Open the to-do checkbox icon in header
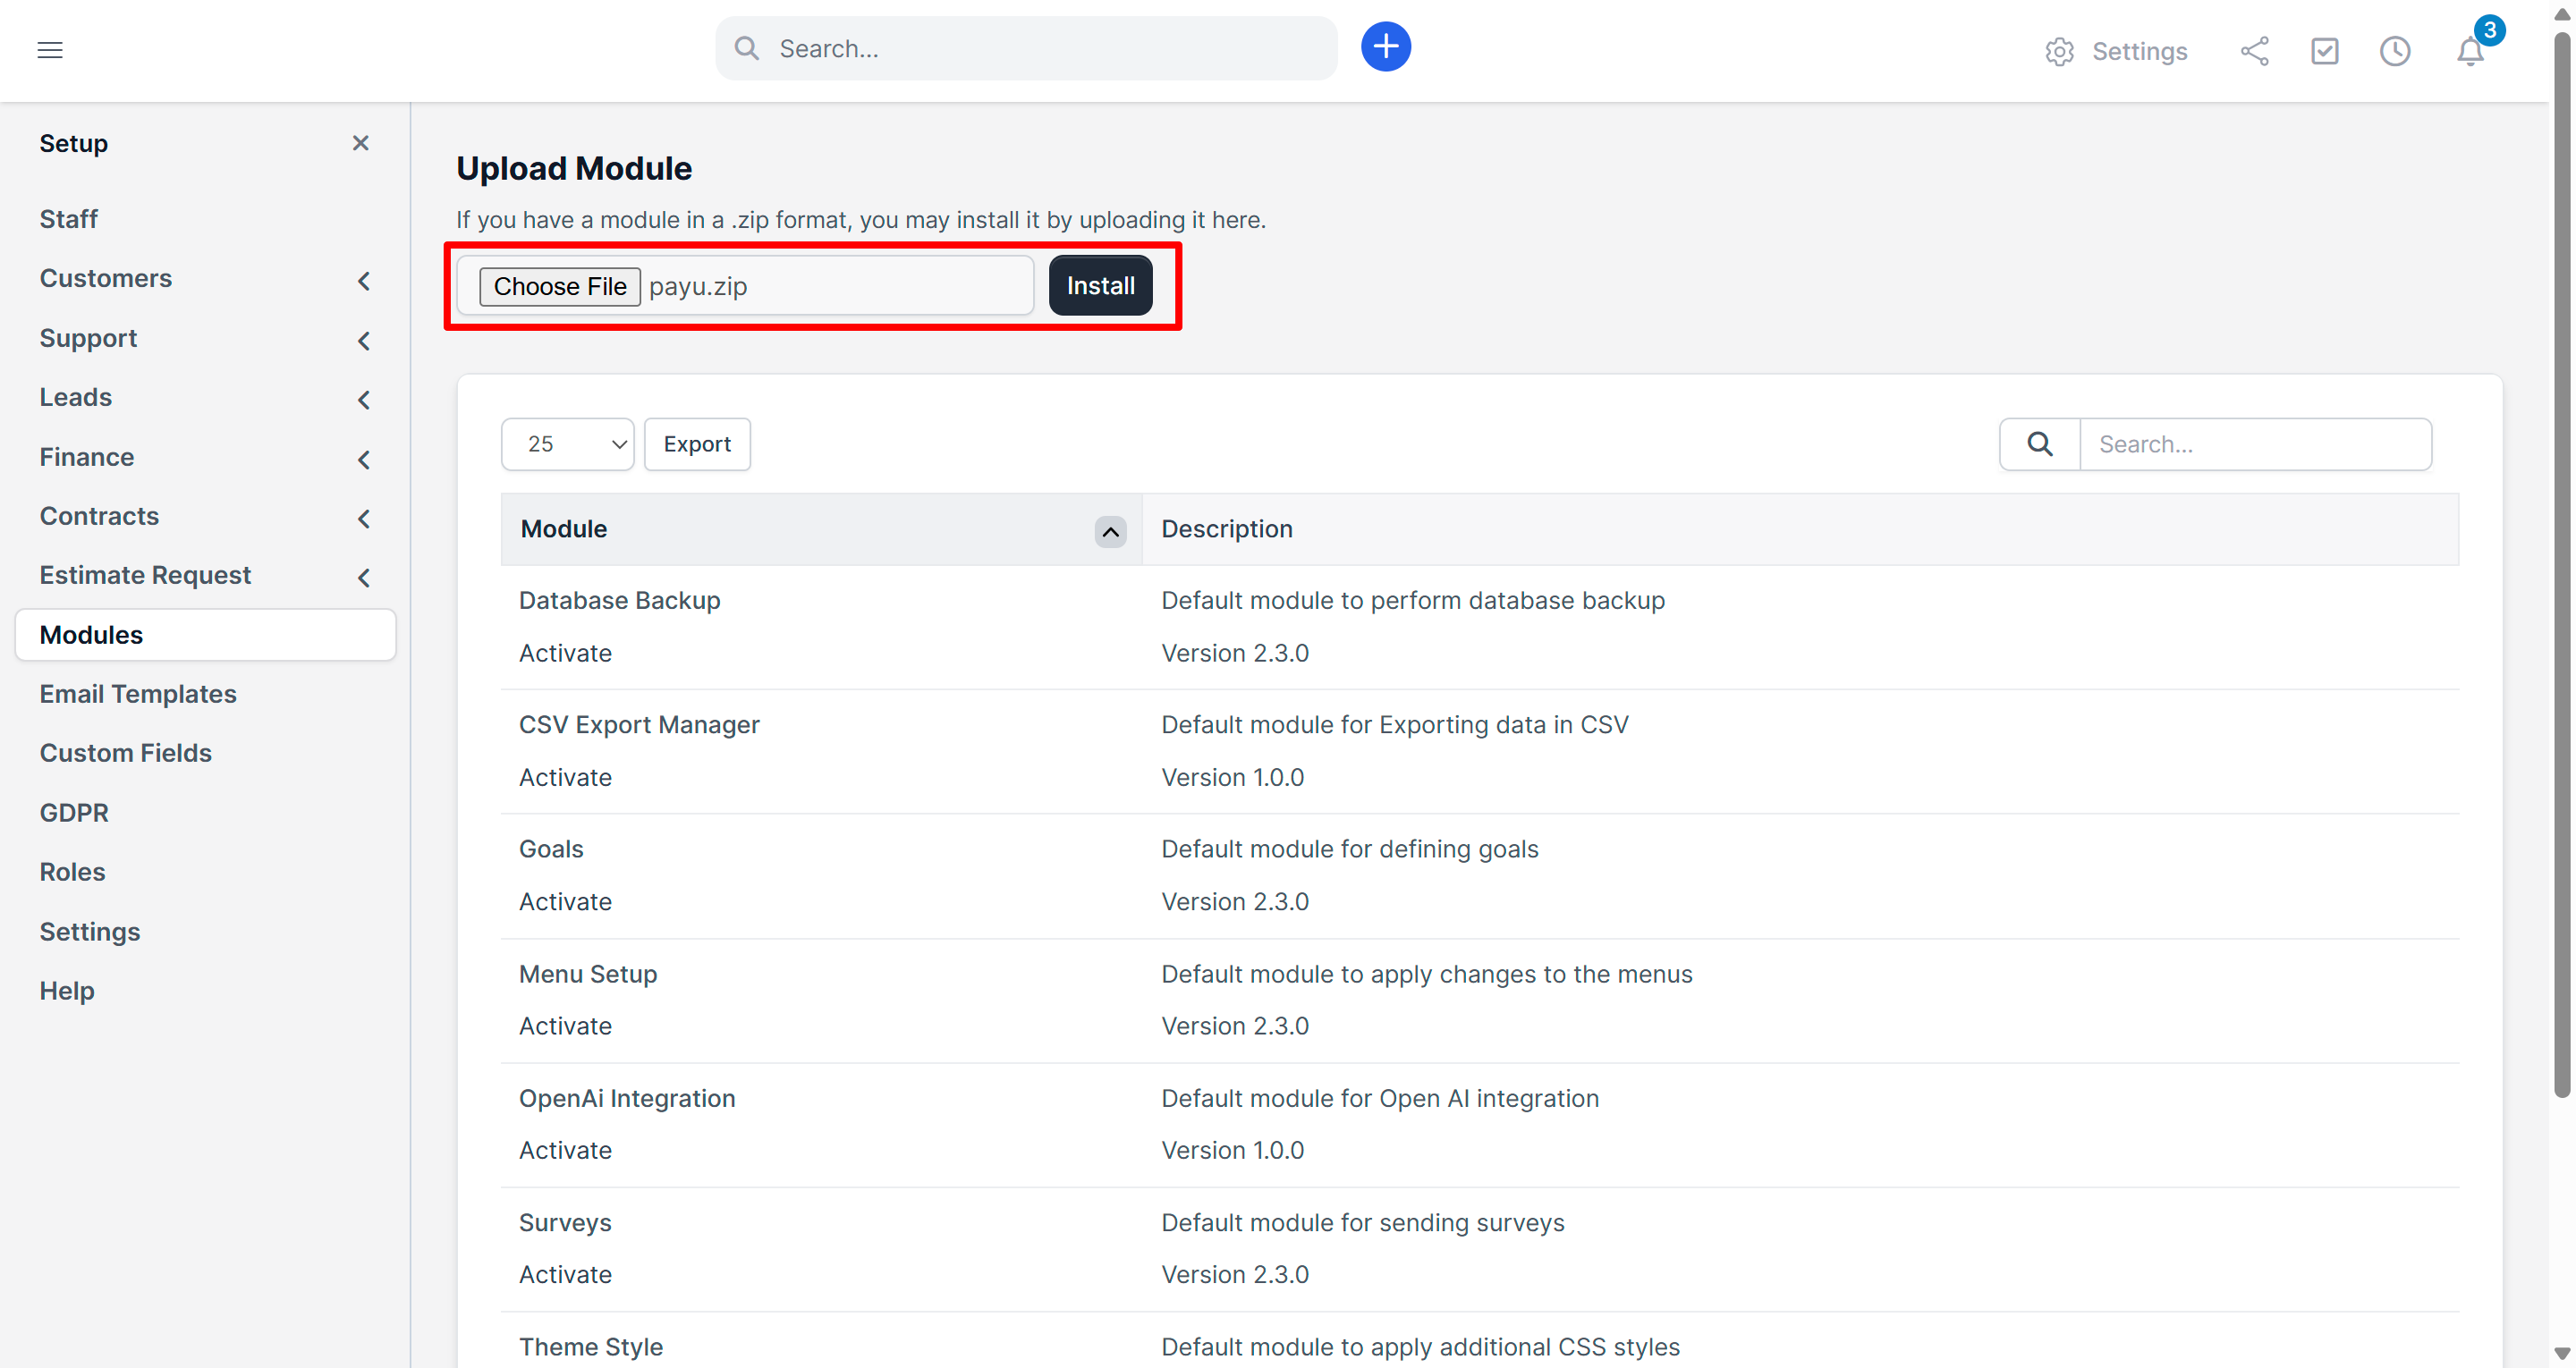Screen dimensions: 2576x1368 (x=2324, y=51)
